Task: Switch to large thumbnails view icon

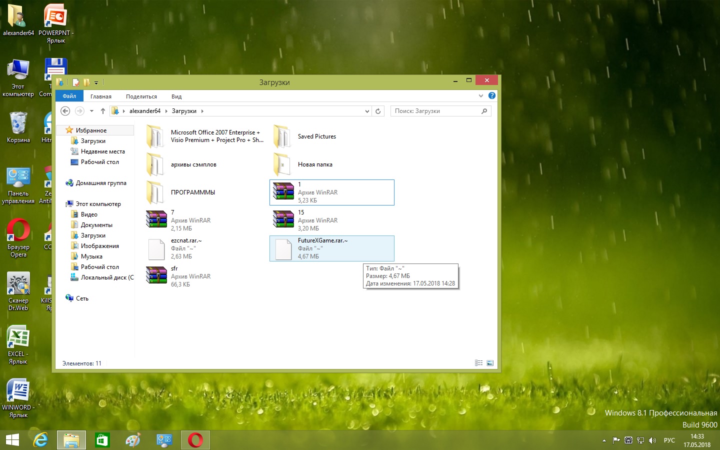Action: click(x=490, y=363)
